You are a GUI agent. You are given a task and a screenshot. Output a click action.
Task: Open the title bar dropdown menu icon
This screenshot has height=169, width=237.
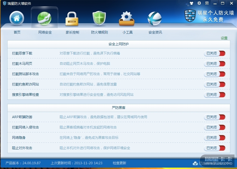click(207, 3)
